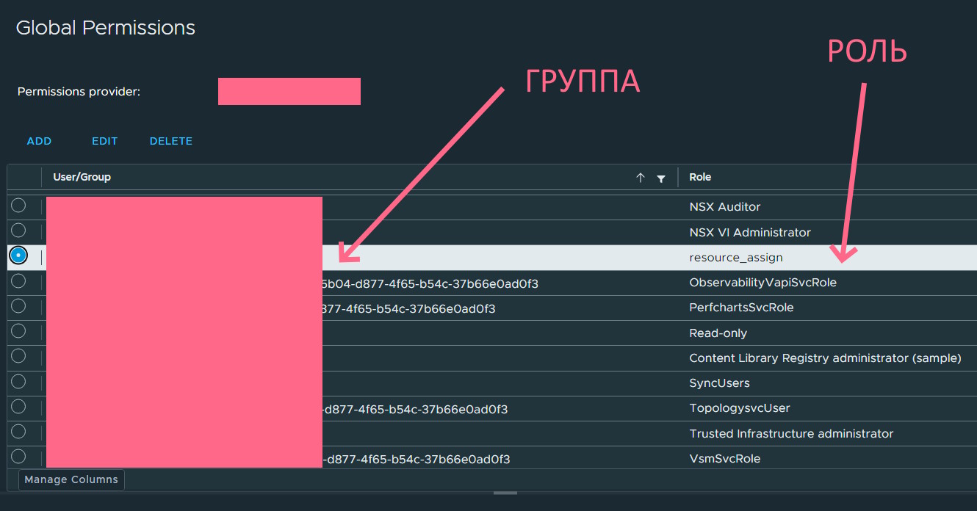The image size is (977, 511).
Task: Select the TopologysvcUser row radio button
Action: point(18,407)
